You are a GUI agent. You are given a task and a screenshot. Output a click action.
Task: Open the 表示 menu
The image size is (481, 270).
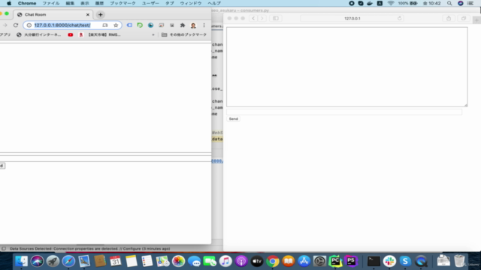coord(85,3)
